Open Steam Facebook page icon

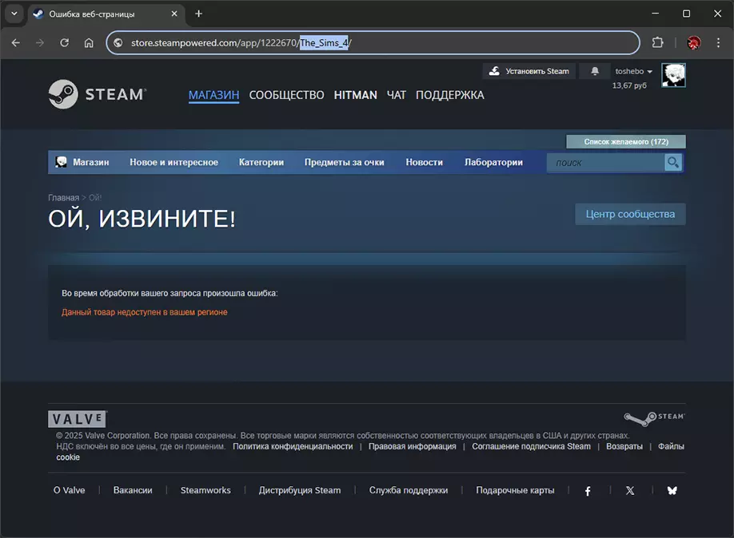(x=588, y=491)
